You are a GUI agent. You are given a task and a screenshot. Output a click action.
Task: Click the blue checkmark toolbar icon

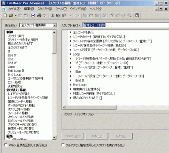[x=33, y=15]
